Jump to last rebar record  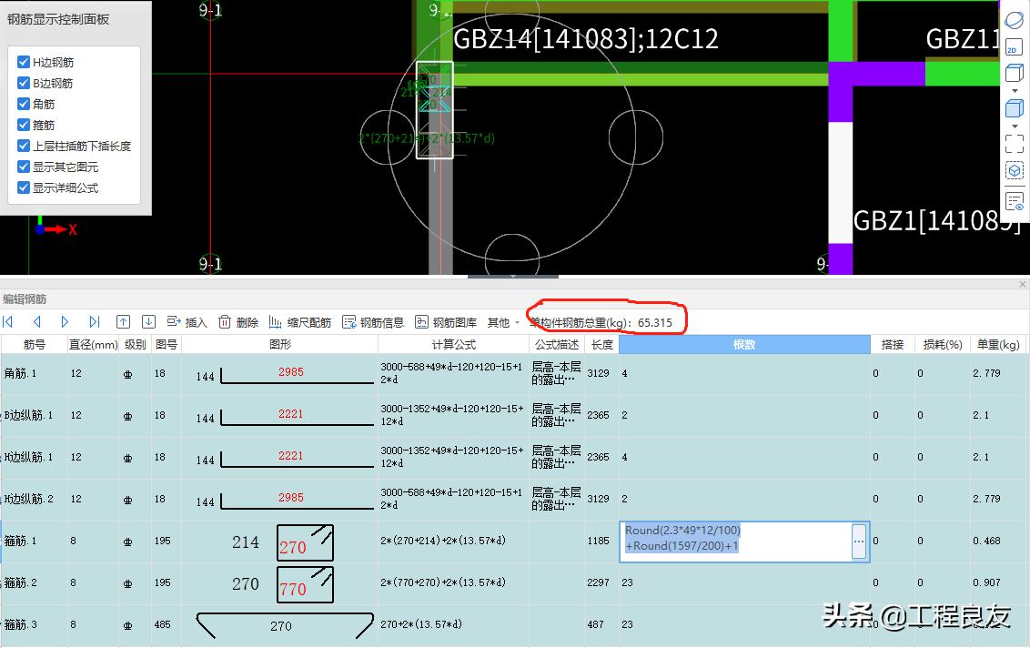(95, 322)
